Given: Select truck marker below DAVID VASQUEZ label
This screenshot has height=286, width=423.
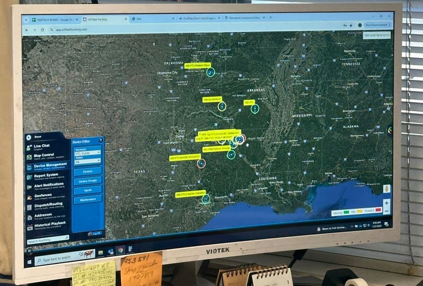Looking at the screenshot, I should point(201,164).
